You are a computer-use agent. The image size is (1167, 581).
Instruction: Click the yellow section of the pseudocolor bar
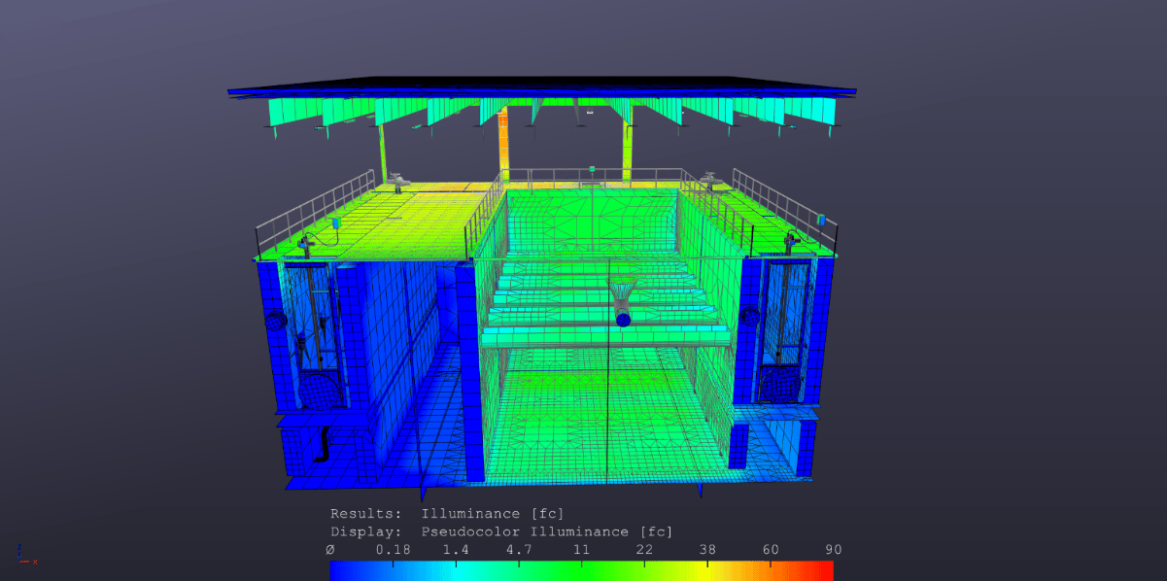(709, 570)
